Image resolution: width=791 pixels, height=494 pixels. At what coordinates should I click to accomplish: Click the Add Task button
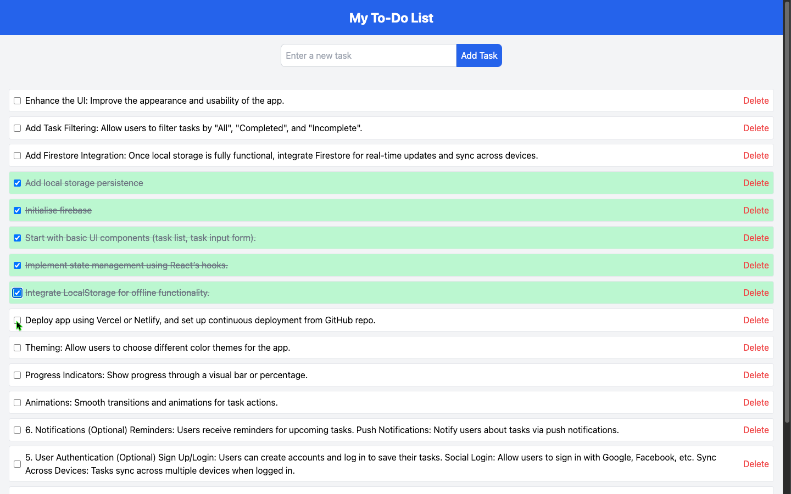pos(479,55)
